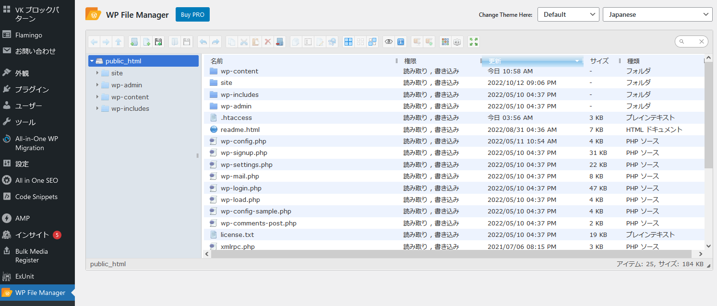
Task: Expand the site folder in tree
Action: pos(97,73)
